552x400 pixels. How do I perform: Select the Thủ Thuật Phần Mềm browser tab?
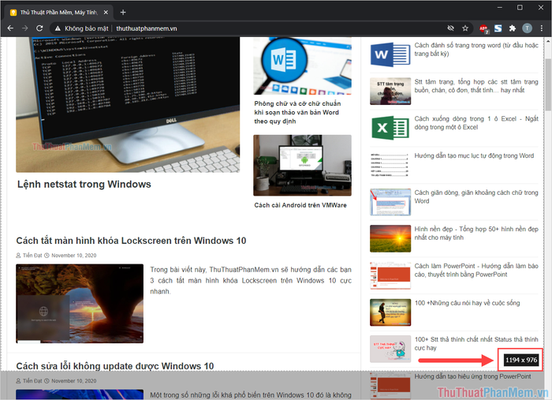pos(57,12)
